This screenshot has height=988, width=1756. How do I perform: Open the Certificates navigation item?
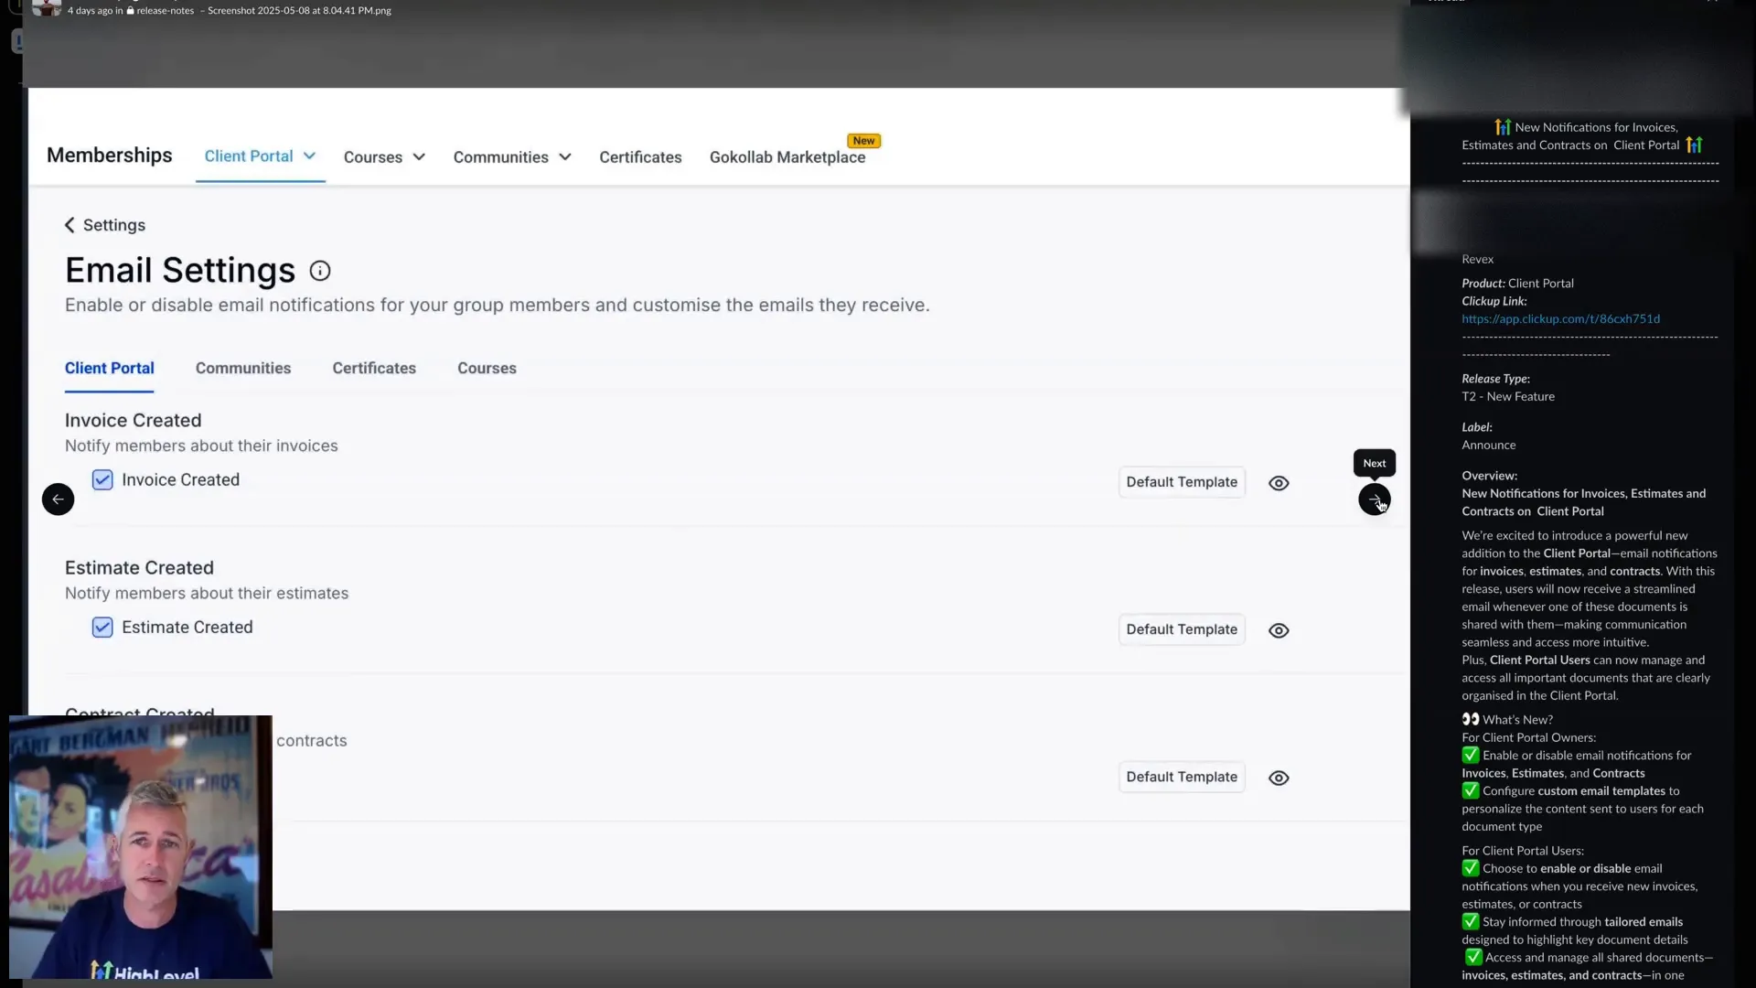point(640,157)
